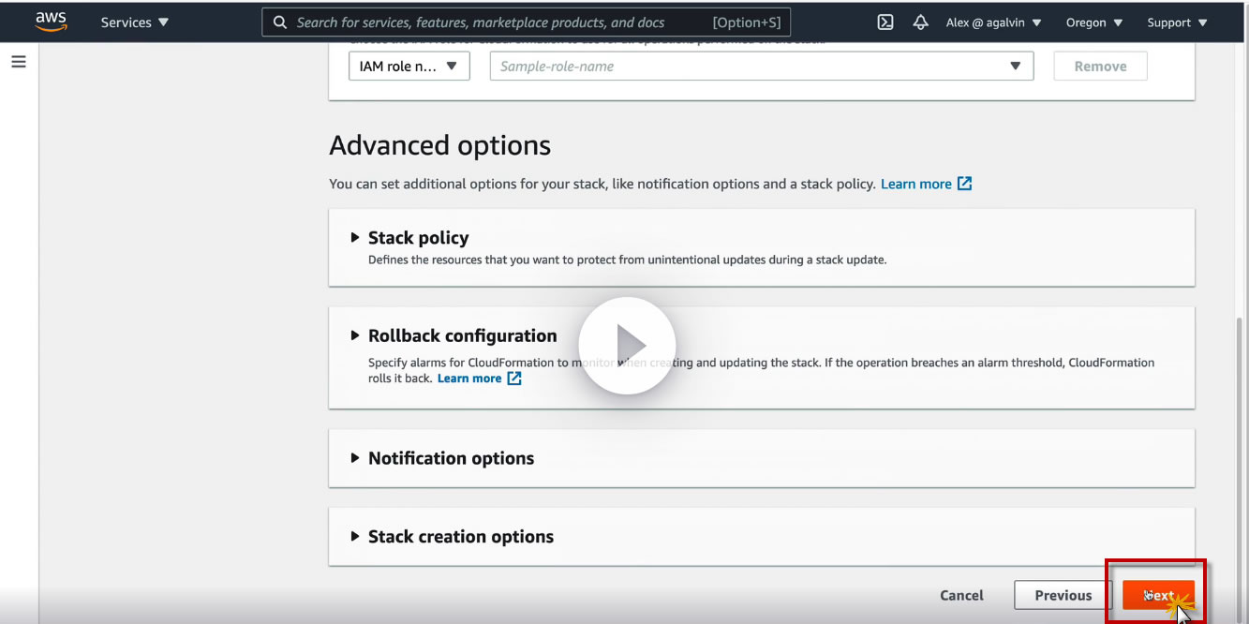Click the external link icon beside Learn more

tap(964, 184)
